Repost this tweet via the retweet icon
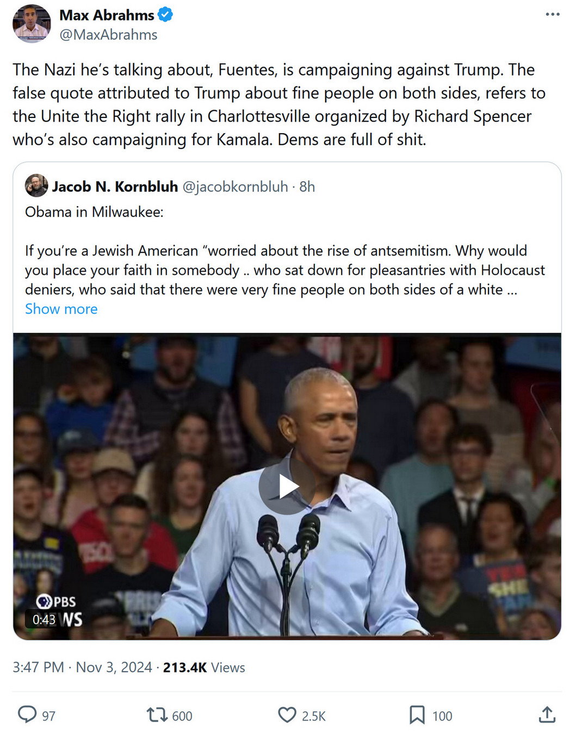 157,714
